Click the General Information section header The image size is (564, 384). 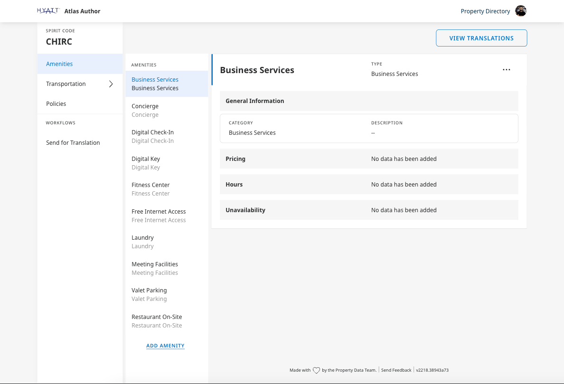pos(369,101)
